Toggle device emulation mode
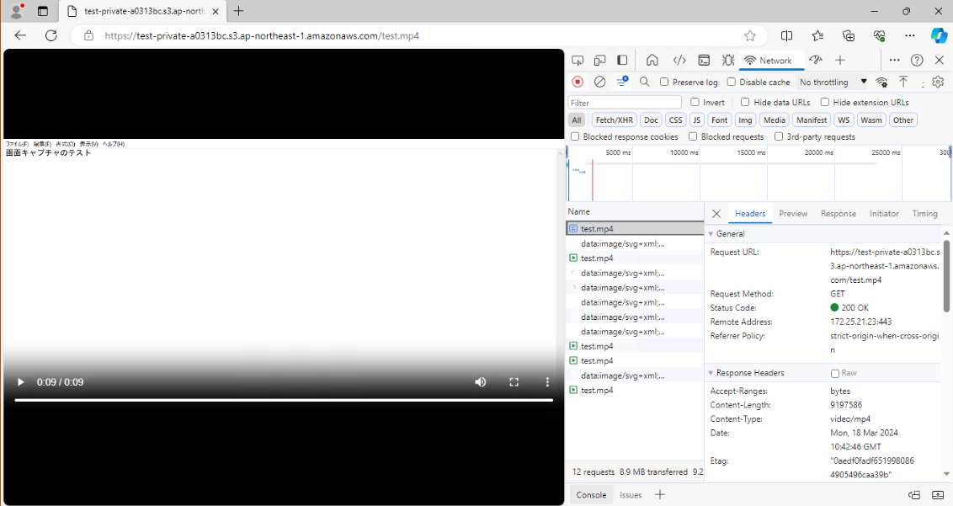 (600, 61)
